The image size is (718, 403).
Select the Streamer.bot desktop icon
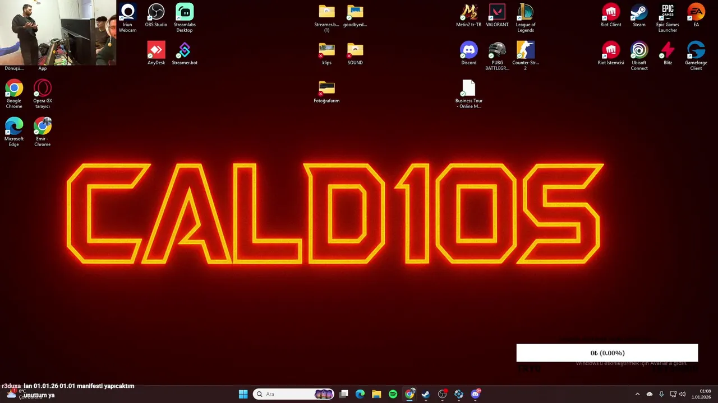[185, 54]
